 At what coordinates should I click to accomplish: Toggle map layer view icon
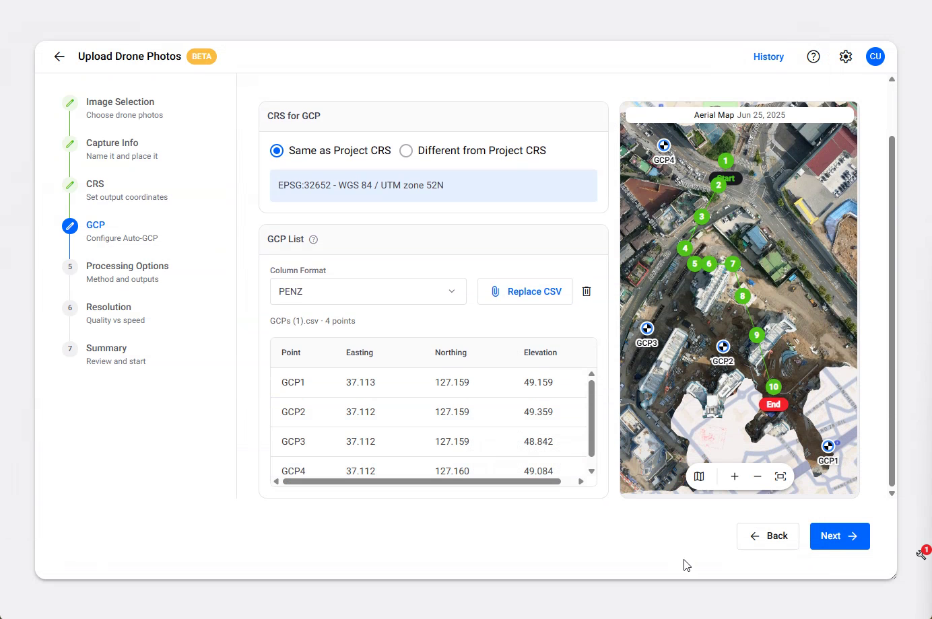699,476
